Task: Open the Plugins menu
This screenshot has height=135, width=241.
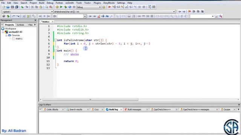Action: click(x=97, y=3)
